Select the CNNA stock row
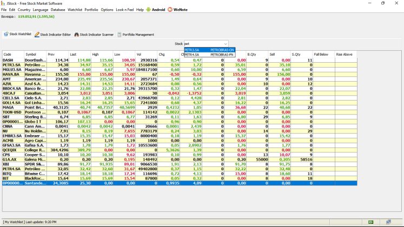 180,126
